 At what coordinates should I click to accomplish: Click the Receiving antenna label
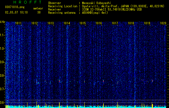pos(62,13)
